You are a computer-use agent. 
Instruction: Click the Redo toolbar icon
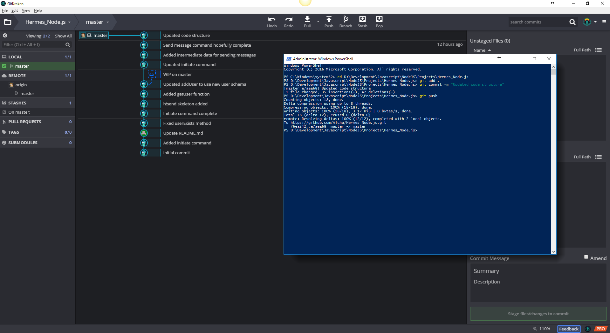289,22
